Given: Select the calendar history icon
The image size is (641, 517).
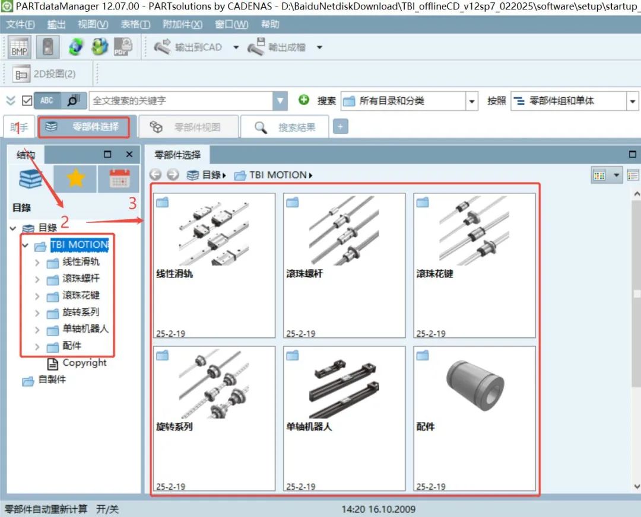Looking at the screenshot, I should [x=119, y=178].
